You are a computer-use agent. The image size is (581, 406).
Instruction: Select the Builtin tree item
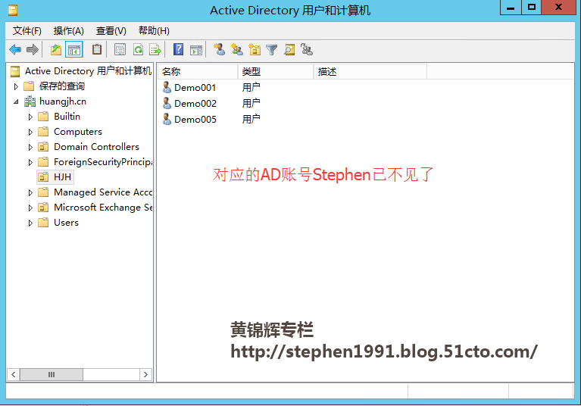click(67, 117)
